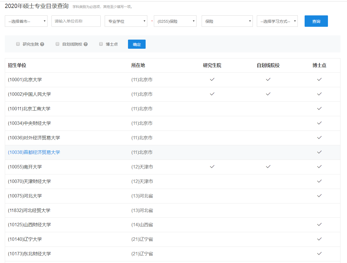Viewport: 347px width, 263px height.
Task: Open the 专业学位 category dropdown
Action: pyautogui.click(x=126, y=21)
